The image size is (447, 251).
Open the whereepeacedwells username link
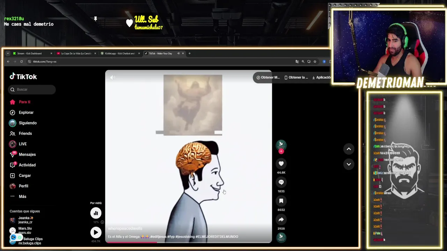(125, 228)
